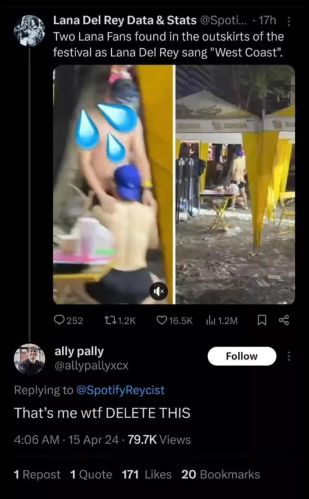Open the right image of yellow tents

pos(235,184)
